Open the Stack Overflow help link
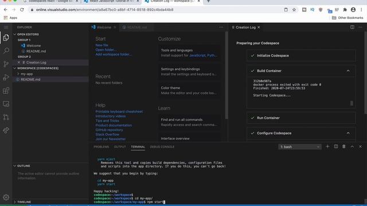Screen dimensions: 367x206 click(x=107, y=134)
